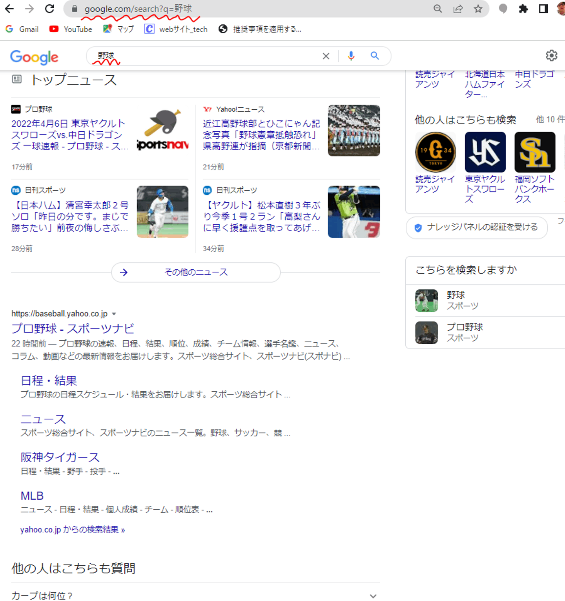The width and height of the screenshot is (565, 601).
Task: Open the MLB sitelink
Action: coord(32,496)
